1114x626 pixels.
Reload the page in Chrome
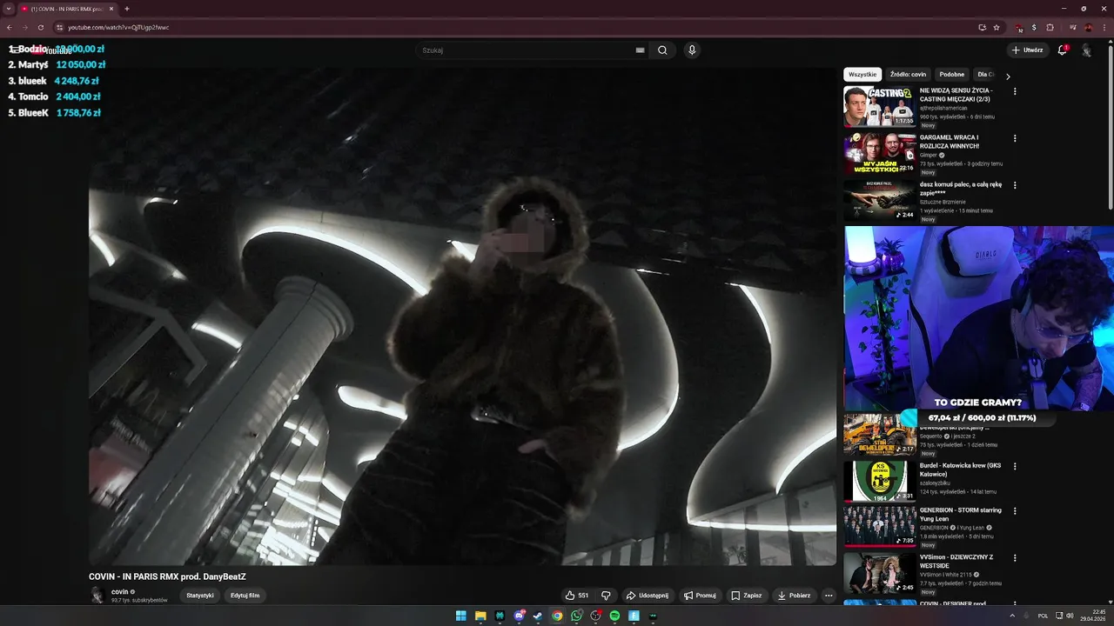40,27
